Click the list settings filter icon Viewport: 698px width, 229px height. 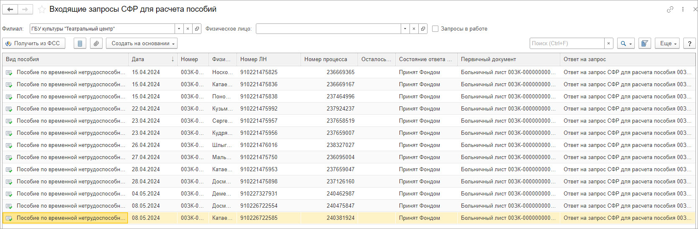click(645, 44)
